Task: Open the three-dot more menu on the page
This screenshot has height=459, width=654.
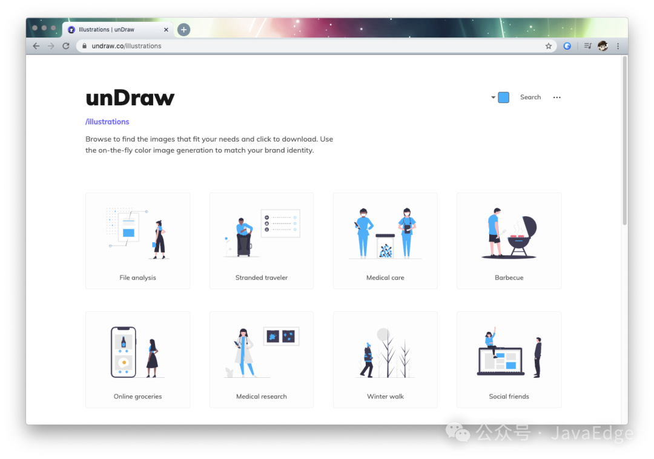Action: pos(557,97)
